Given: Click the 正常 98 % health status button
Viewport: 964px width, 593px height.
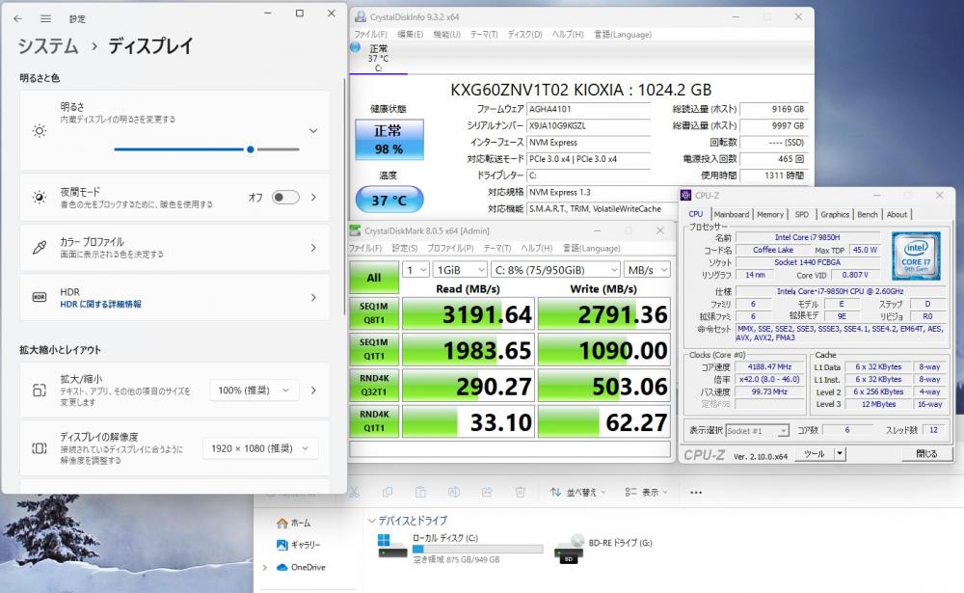Looking at the screenshot, I should pos(389,140).
